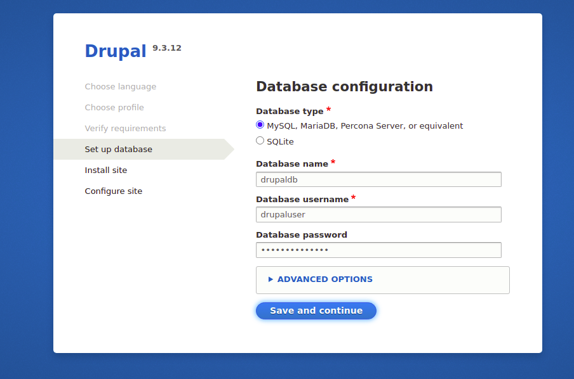Select MySQL, MariaDB, Percona Server radio button
Screen dimensions: 574x379
coord(260,125)
